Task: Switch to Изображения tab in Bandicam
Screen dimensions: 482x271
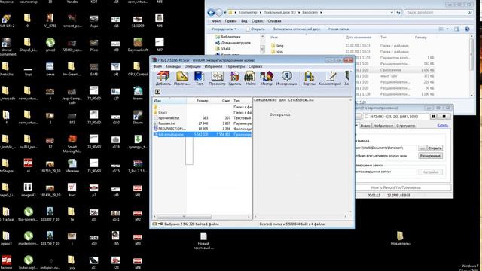Action: tap(383, 126)
